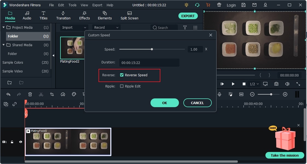The height and width of the screenshot is (164, 307).
Task: Click the add track icon
Action: pos(6,104)
